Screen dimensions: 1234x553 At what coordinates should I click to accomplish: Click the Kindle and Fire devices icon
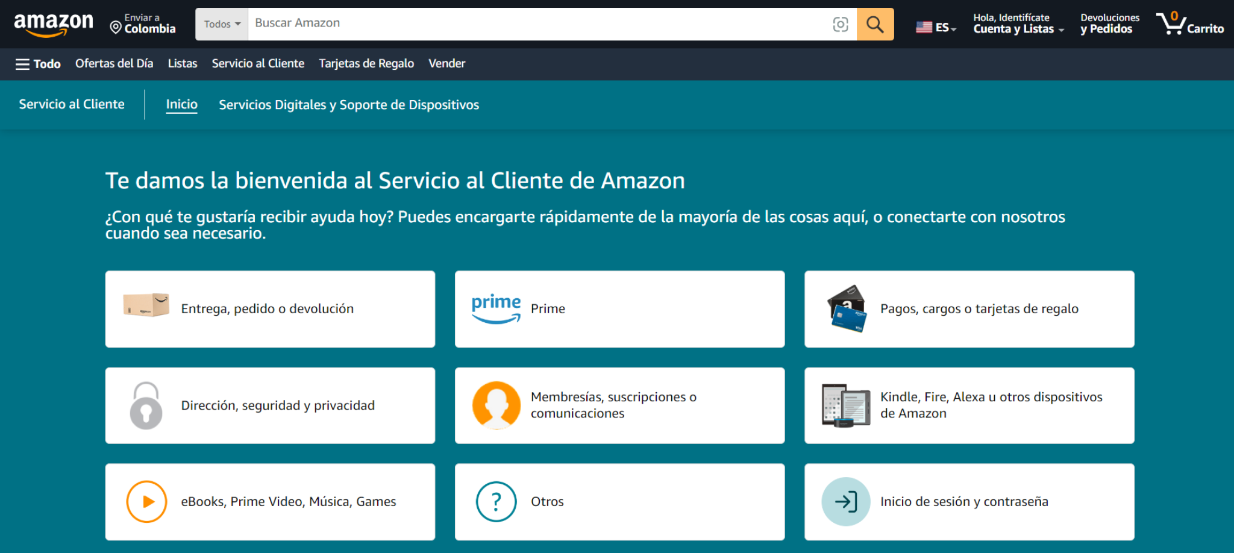point(846,405)
